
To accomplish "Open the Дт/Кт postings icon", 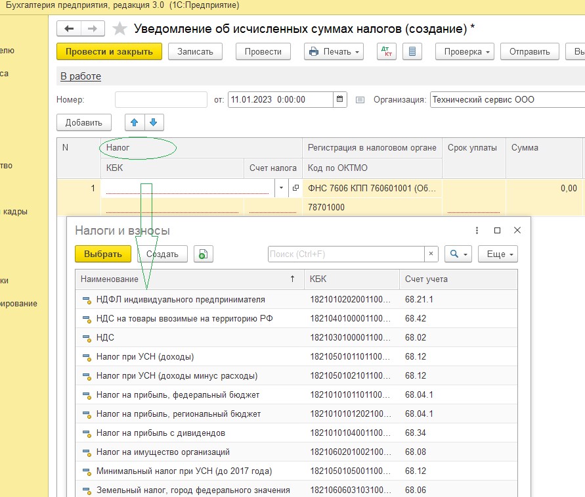I will 386,51.
